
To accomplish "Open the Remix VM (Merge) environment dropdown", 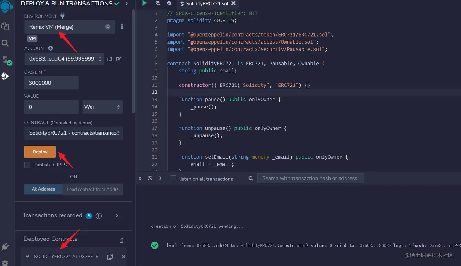I will 70,27.
